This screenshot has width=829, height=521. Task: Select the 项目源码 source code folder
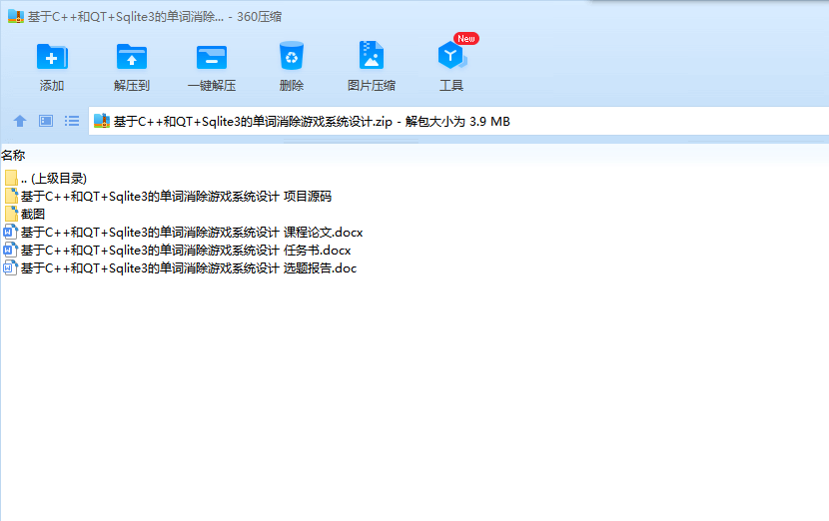click(168, 196)
